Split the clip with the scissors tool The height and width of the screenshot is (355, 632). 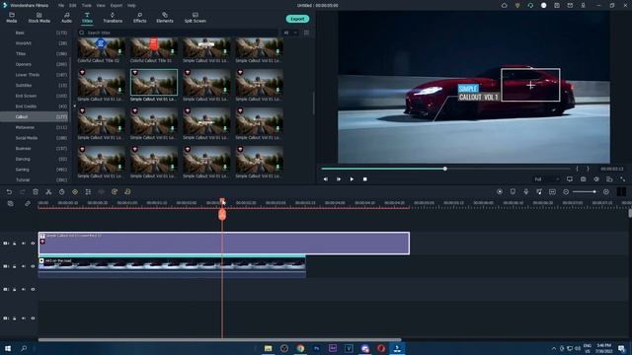point(48,192)
